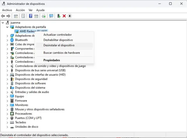This screenshot has height=138, width=187.
Task: Choose Deshabilitar dispositivo in context menu
Action: (58, 40)
